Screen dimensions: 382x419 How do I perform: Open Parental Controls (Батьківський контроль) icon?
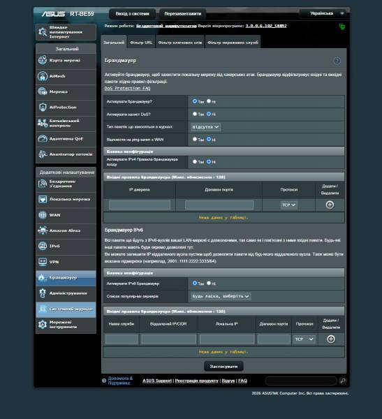tap(43, 123)
